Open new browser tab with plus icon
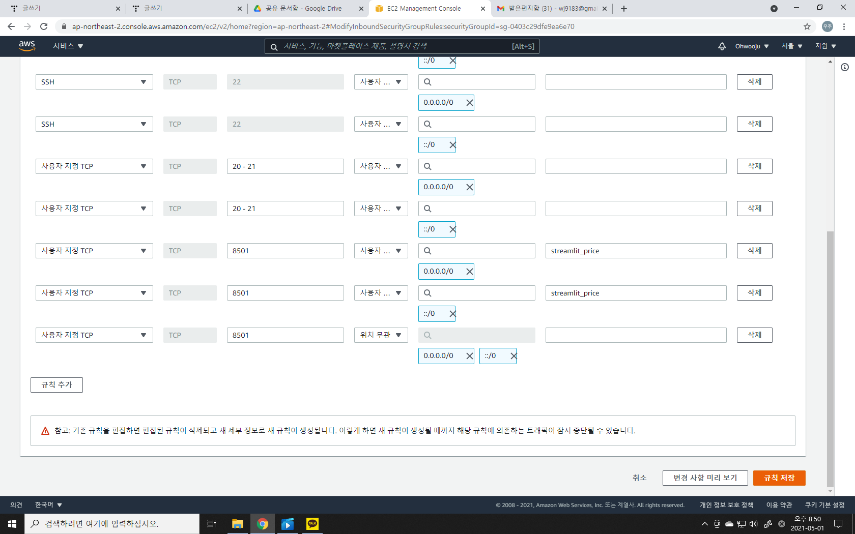Viewport: 855px width, 534px height. 624,9
